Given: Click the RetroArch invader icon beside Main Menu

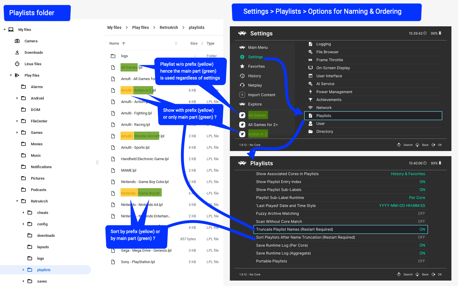Looking at the screenshot, I should coord(242,47).
